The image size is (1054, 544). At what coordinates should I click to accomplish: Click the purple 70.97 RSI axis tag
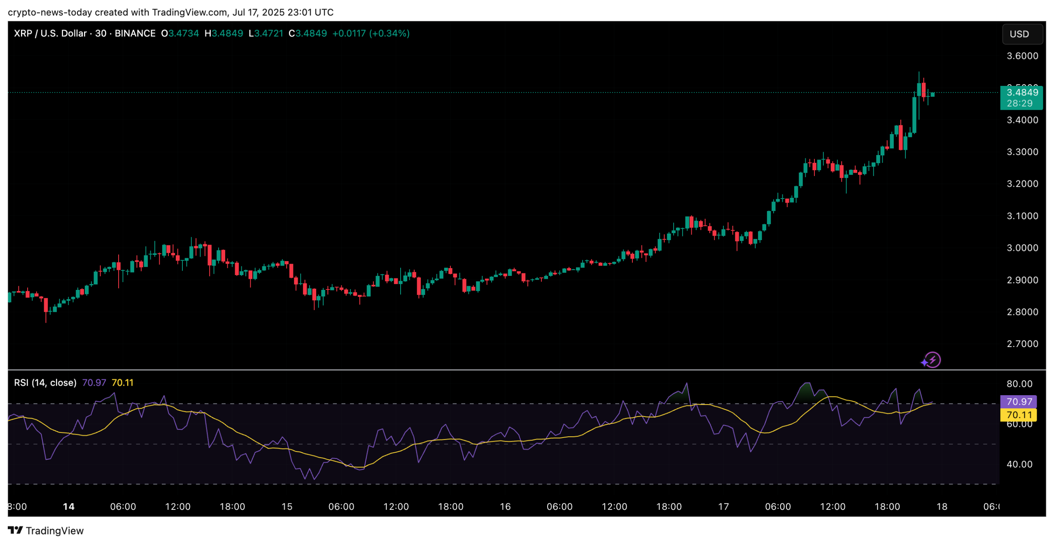(1018, 401)
